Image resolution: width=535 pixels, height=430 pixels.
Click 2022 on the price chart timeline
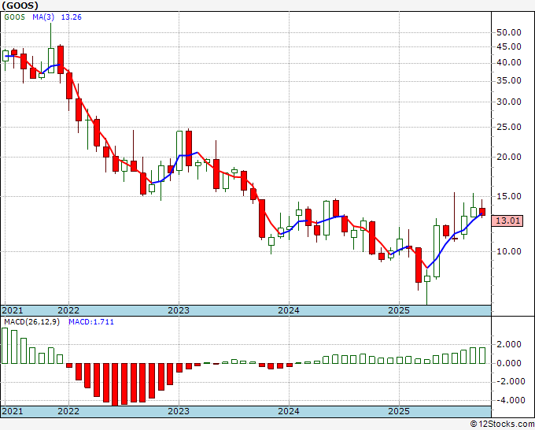[x=68, y=310]
